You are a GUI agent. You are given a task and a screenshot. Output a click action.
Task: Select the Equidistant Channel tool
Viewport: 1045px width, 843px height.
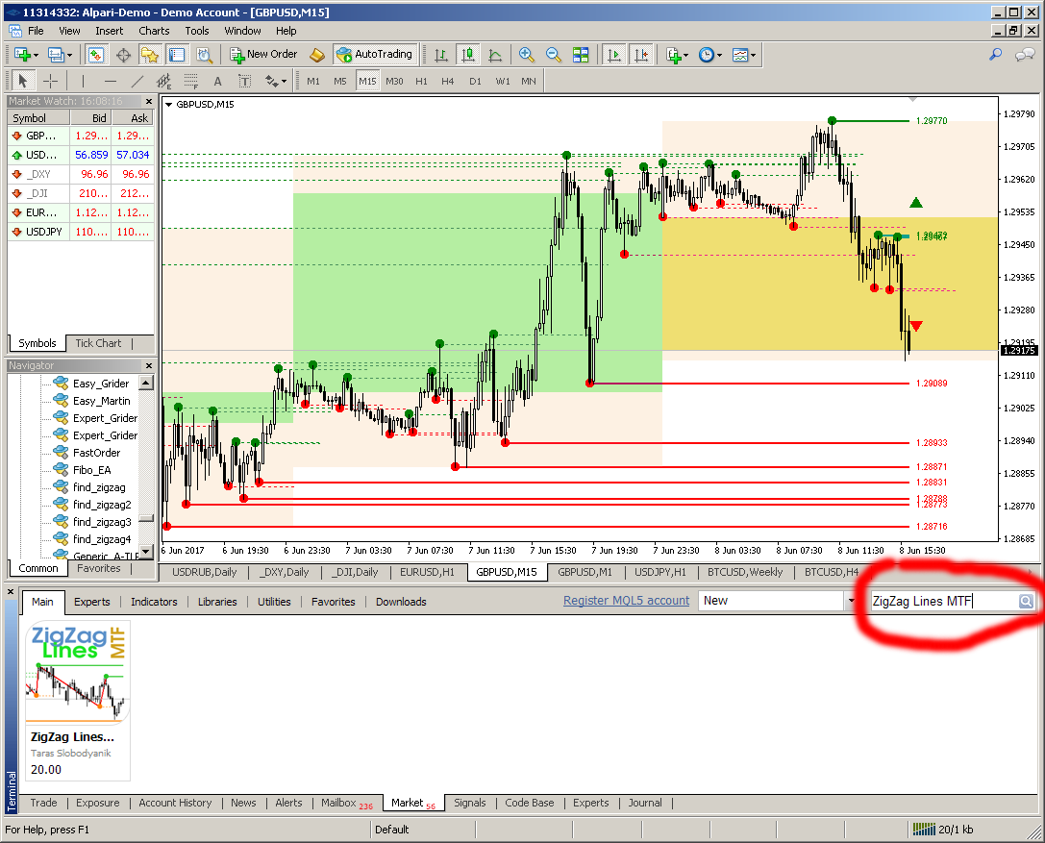click(x=164, y=82)
